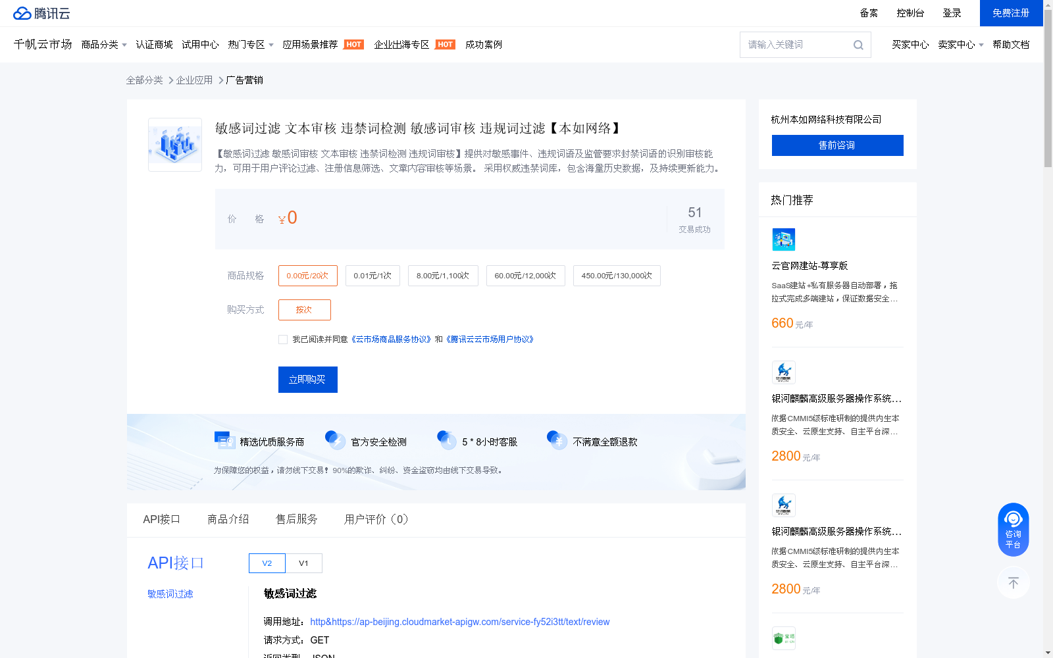Open the product thumbnail image
Image resolution: width=1053 pixels, height=658 pixels.
click(x=175, y=145)
